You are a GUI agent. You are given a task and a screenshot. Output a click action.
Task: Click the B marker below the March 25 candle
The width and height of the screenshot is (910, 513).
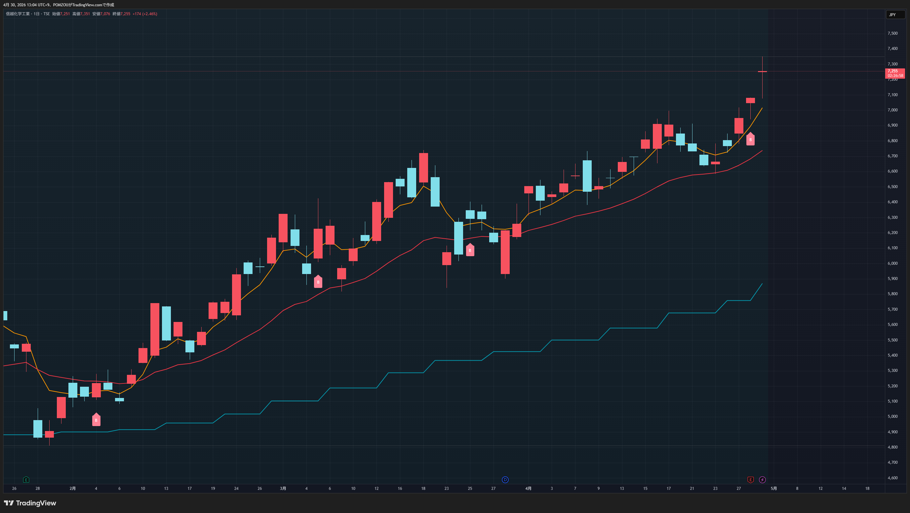pos(470,250)
